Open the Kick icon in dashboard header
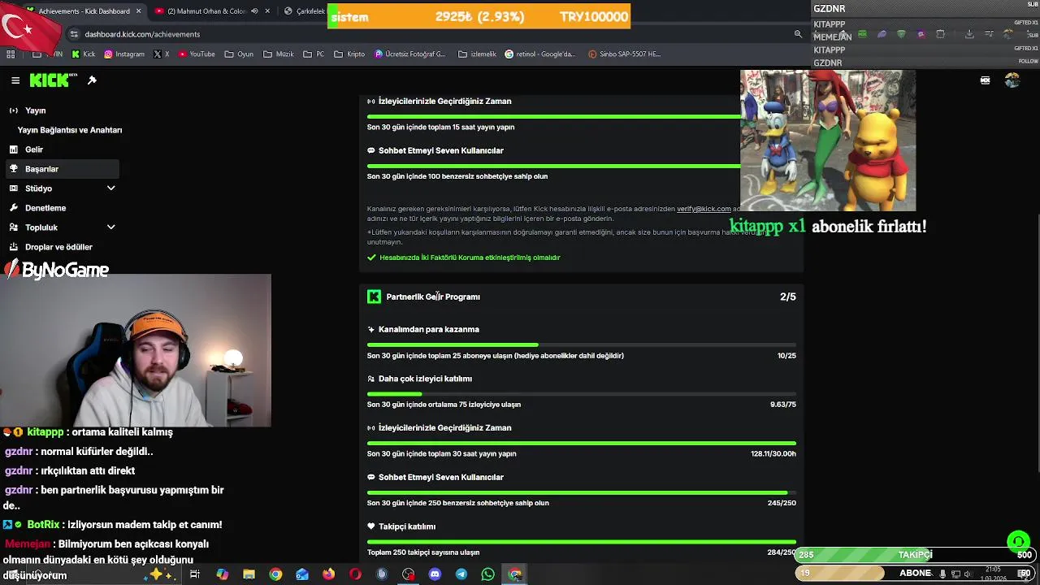 click(986, 80)
